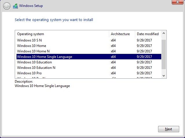Select Windows 10 Home Single Language row
Viewport: 185px width, 138px height.
[x=89, y=56]
